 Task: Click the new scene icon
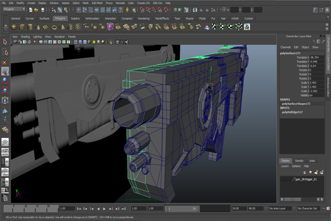point(30,10)
